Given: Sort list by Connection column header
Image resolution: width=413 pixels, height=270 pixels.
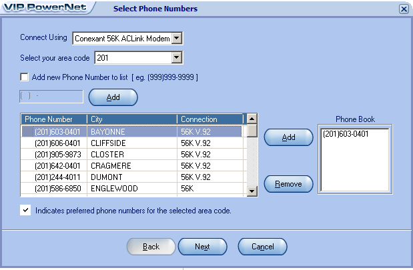Looking at the screenshot, I should point(210,119).
